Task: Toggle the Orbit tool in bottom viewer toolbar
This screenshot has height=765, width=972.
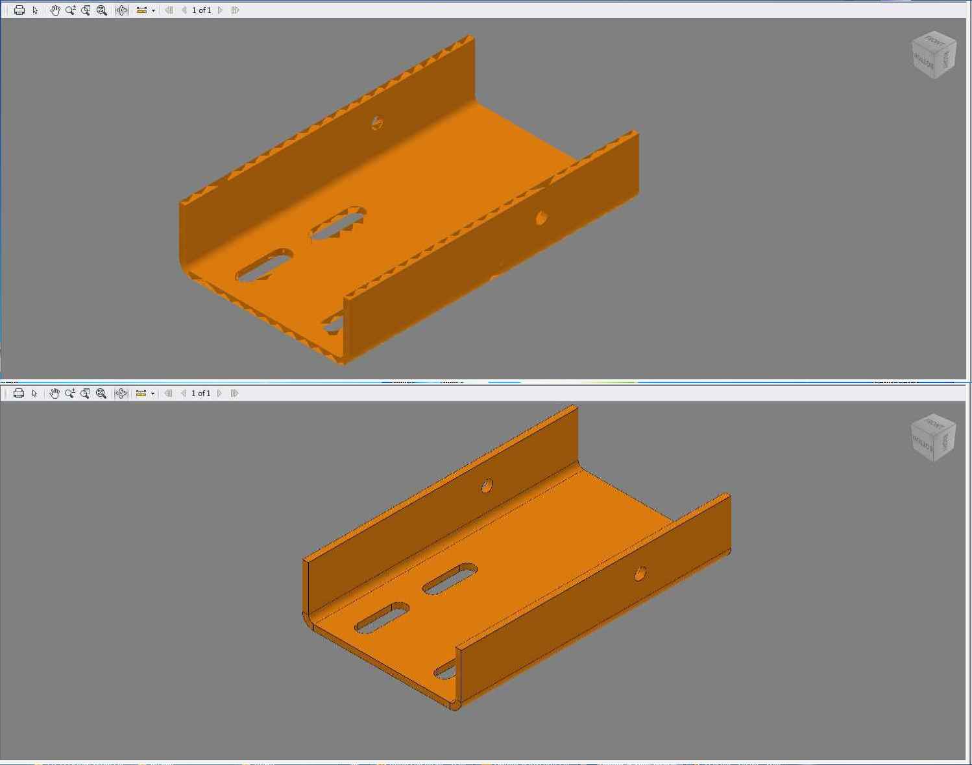Action: tap(121, 394)
